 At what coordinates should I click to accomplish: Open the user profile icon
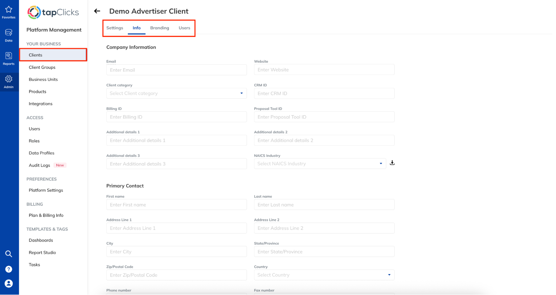tap(9, 283)
